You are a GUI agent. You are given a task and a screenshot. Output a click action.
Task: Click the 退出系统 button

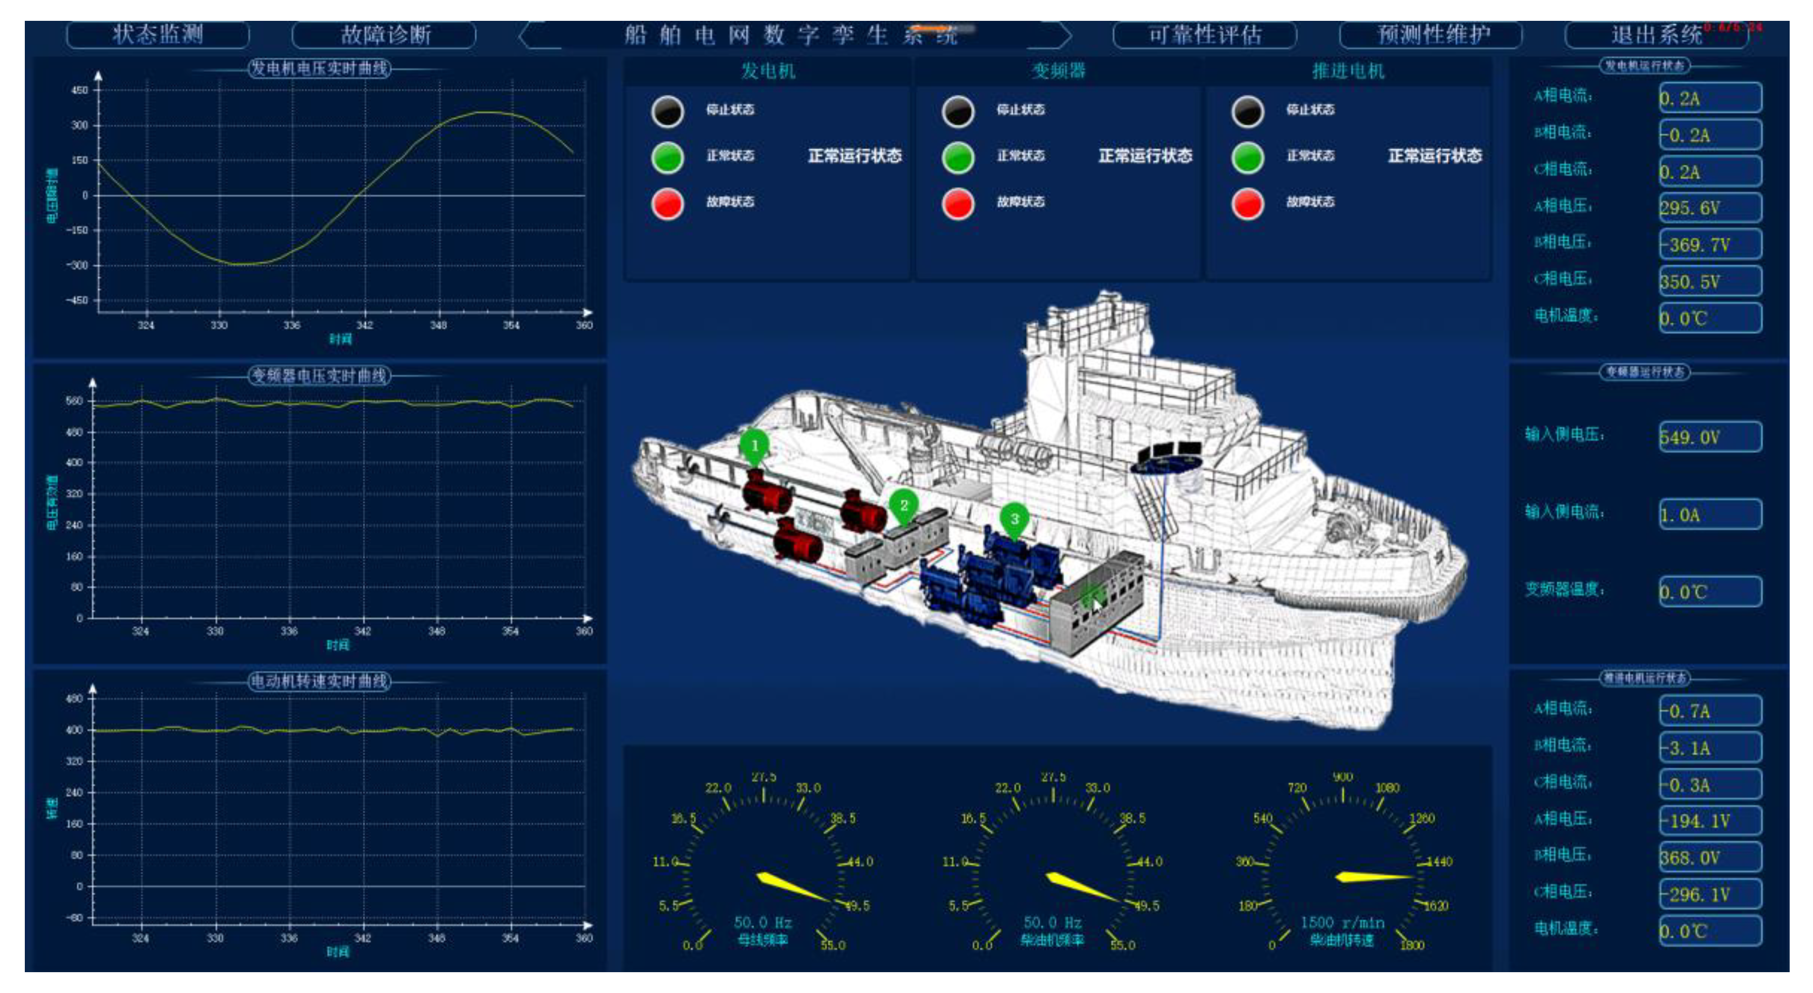(1657, 35)
